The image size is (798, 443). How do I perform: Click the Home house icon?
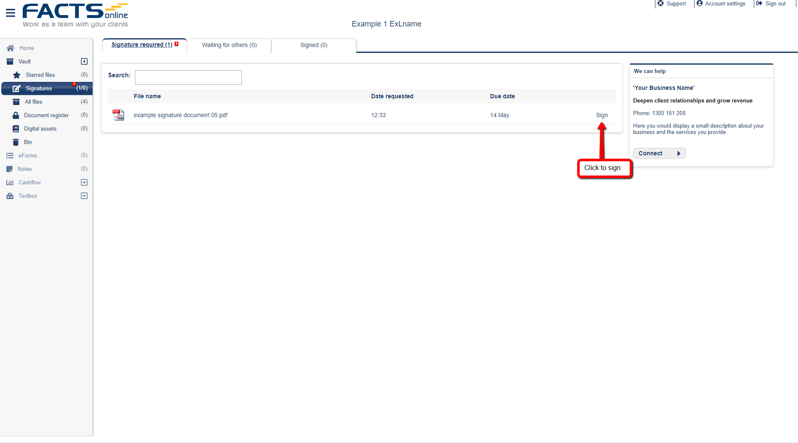coord(11,48)
